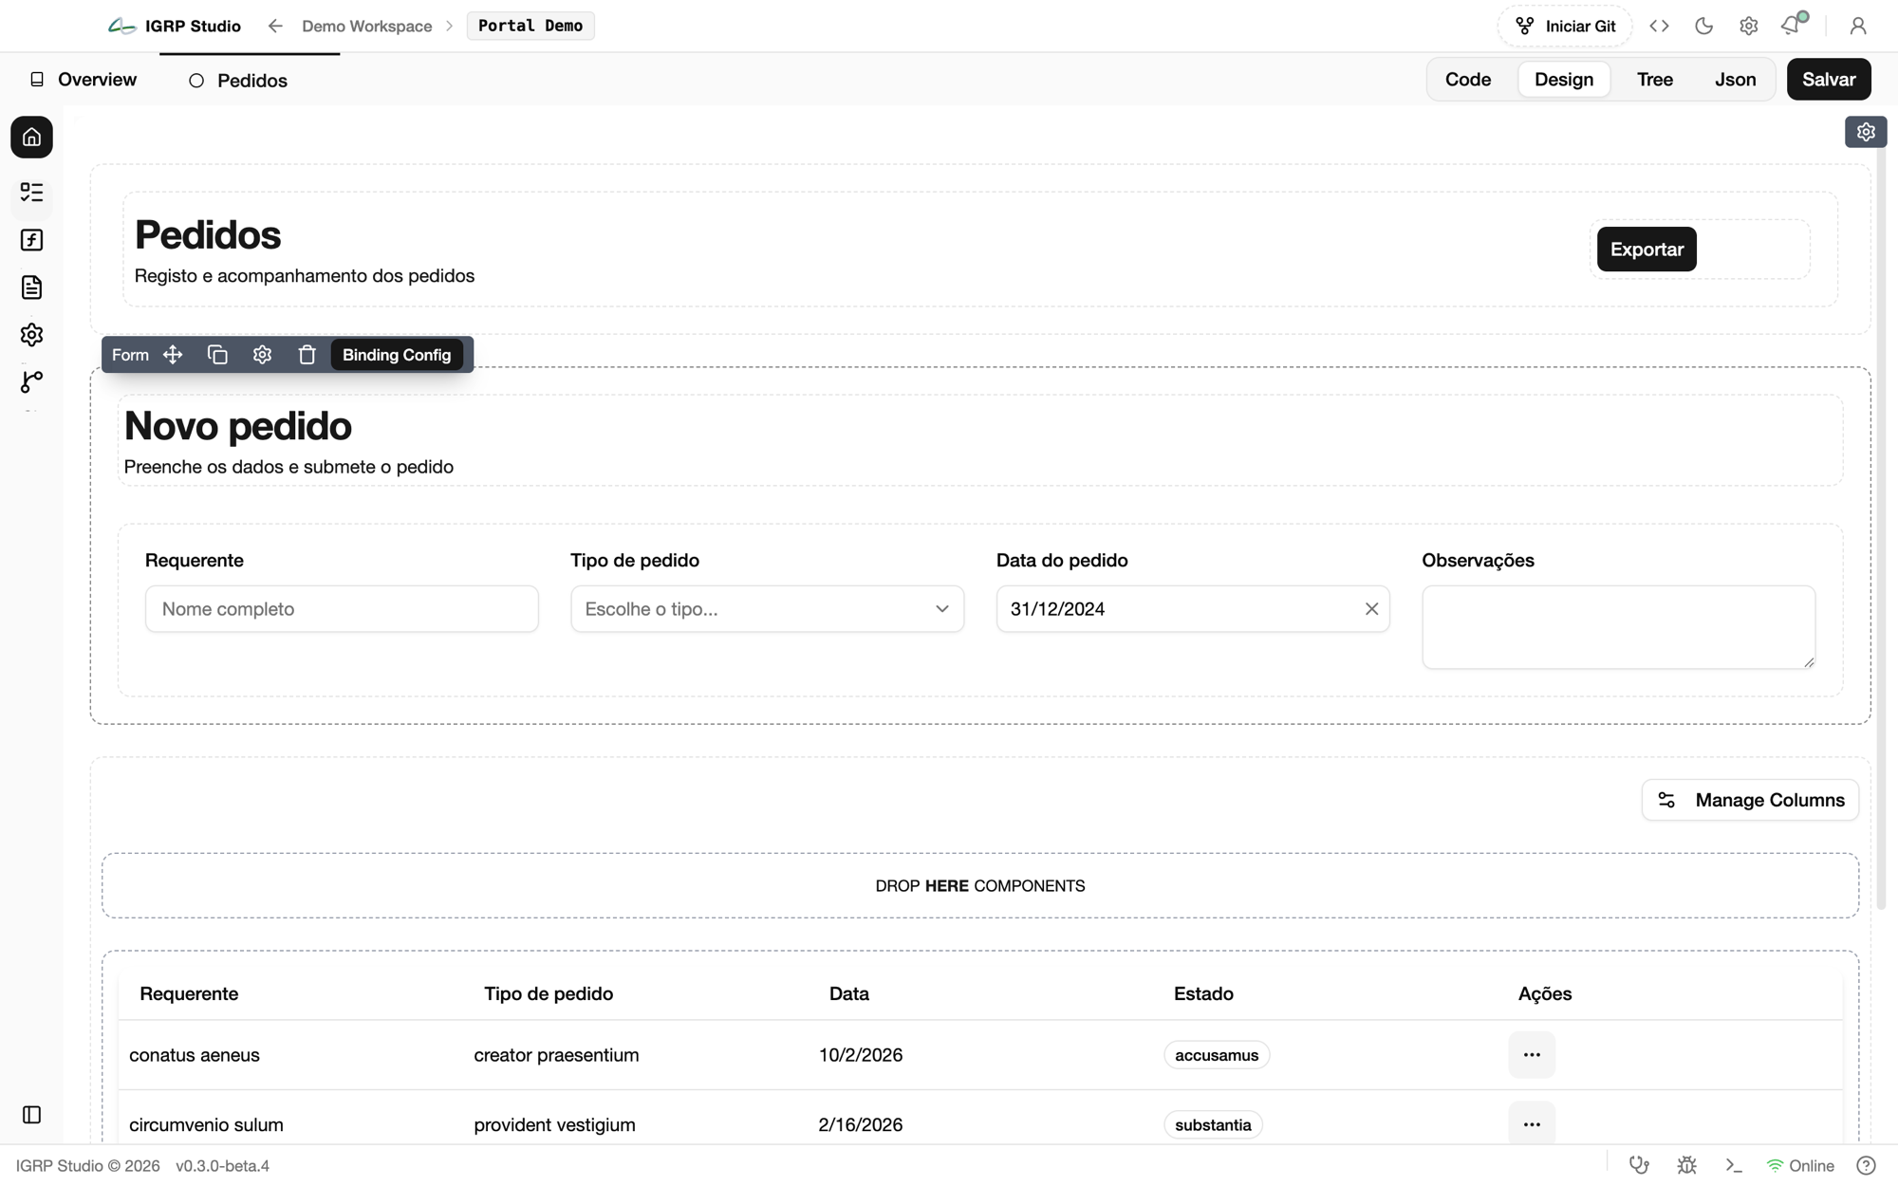Open row actions for conatus aeneus
The height and width of the screenshot is (1186, 1898).
coord(1532,1055)
